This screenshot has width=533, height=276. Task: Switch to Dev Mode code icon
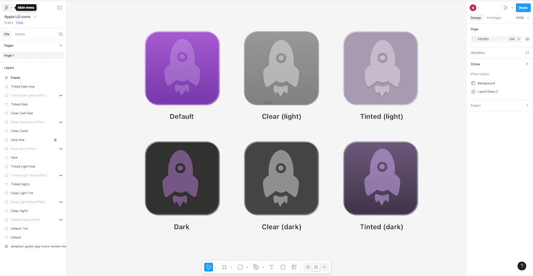point(325,267)
